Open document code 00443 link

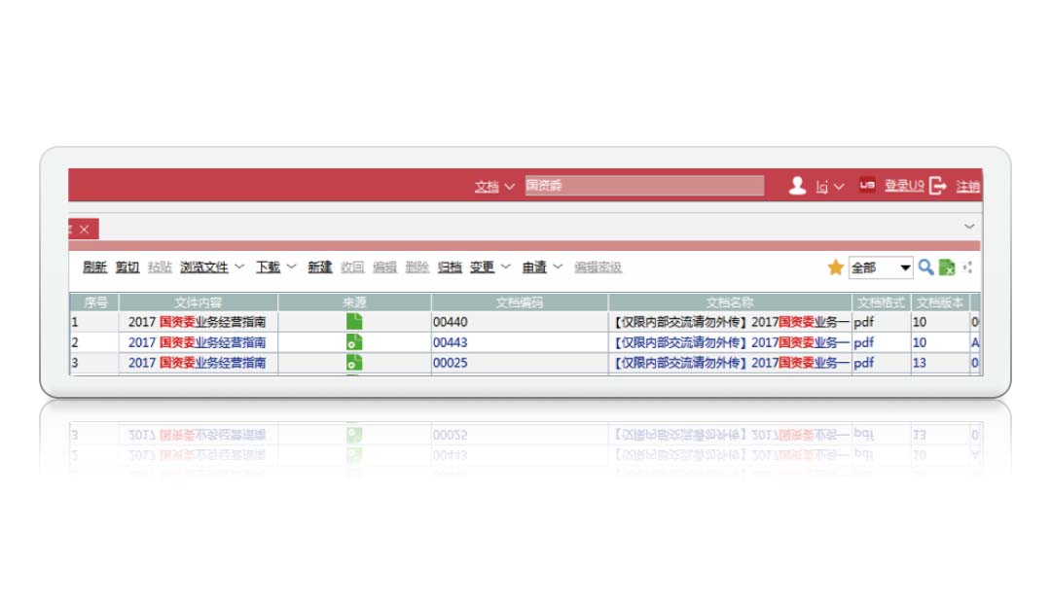[451, 342]
